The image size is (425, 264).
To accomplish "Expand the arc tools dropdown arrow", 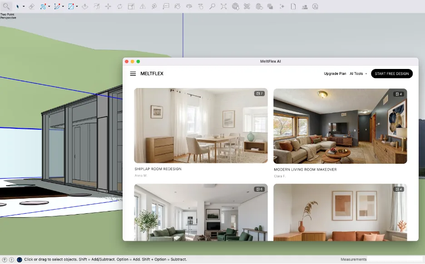I will (x=63, y=6).
